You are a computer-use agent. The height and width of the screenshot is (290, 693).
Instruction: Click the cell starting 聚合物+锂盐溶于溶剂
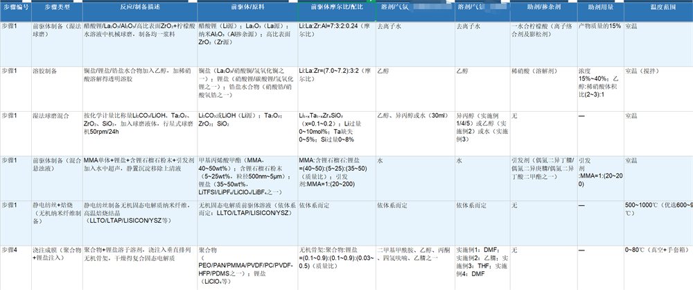pyautogui.click(x=140, y=267)
